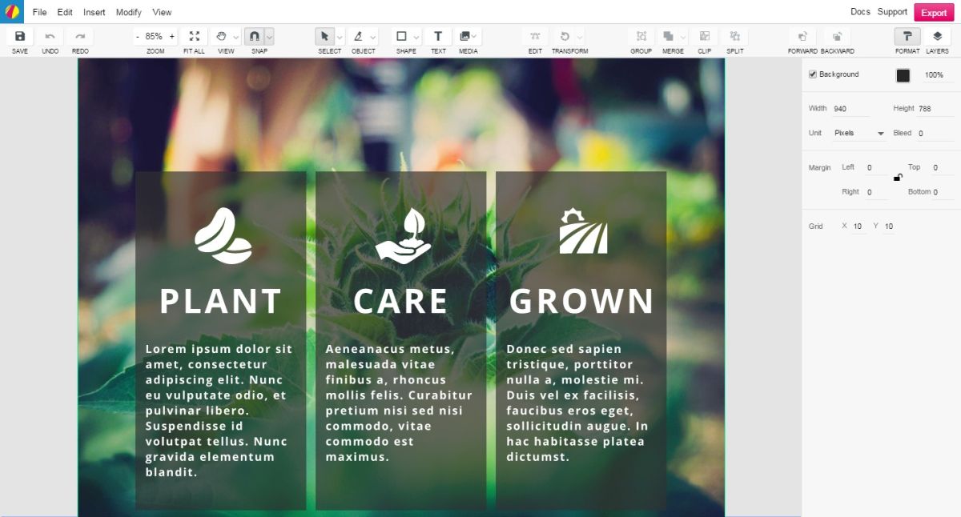Click the Save icon
The image size is (961, 517).
click(20, 36)
